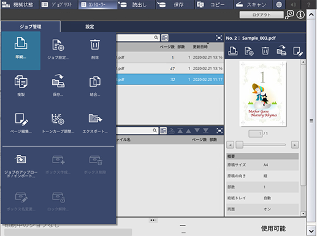Screen dimensions: 317x236
Task: Toggle list view icon beside lower search
Action: (163, 131)
